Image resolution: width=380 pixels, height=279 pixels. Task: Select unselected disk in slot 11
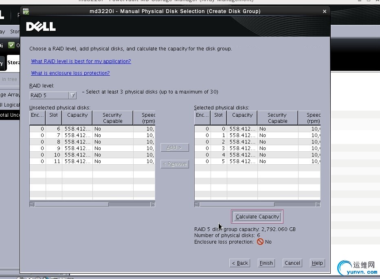[x=92, y=161]
